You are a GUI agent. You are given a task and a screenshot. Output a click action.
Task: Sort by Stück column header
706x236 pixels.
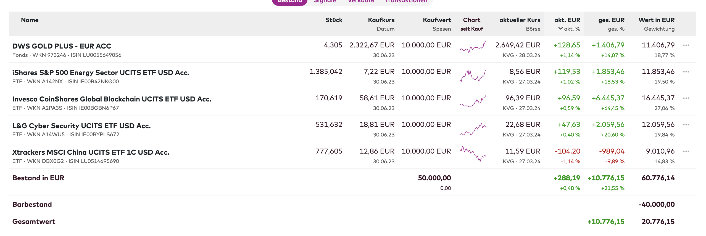tap(334, 20)
